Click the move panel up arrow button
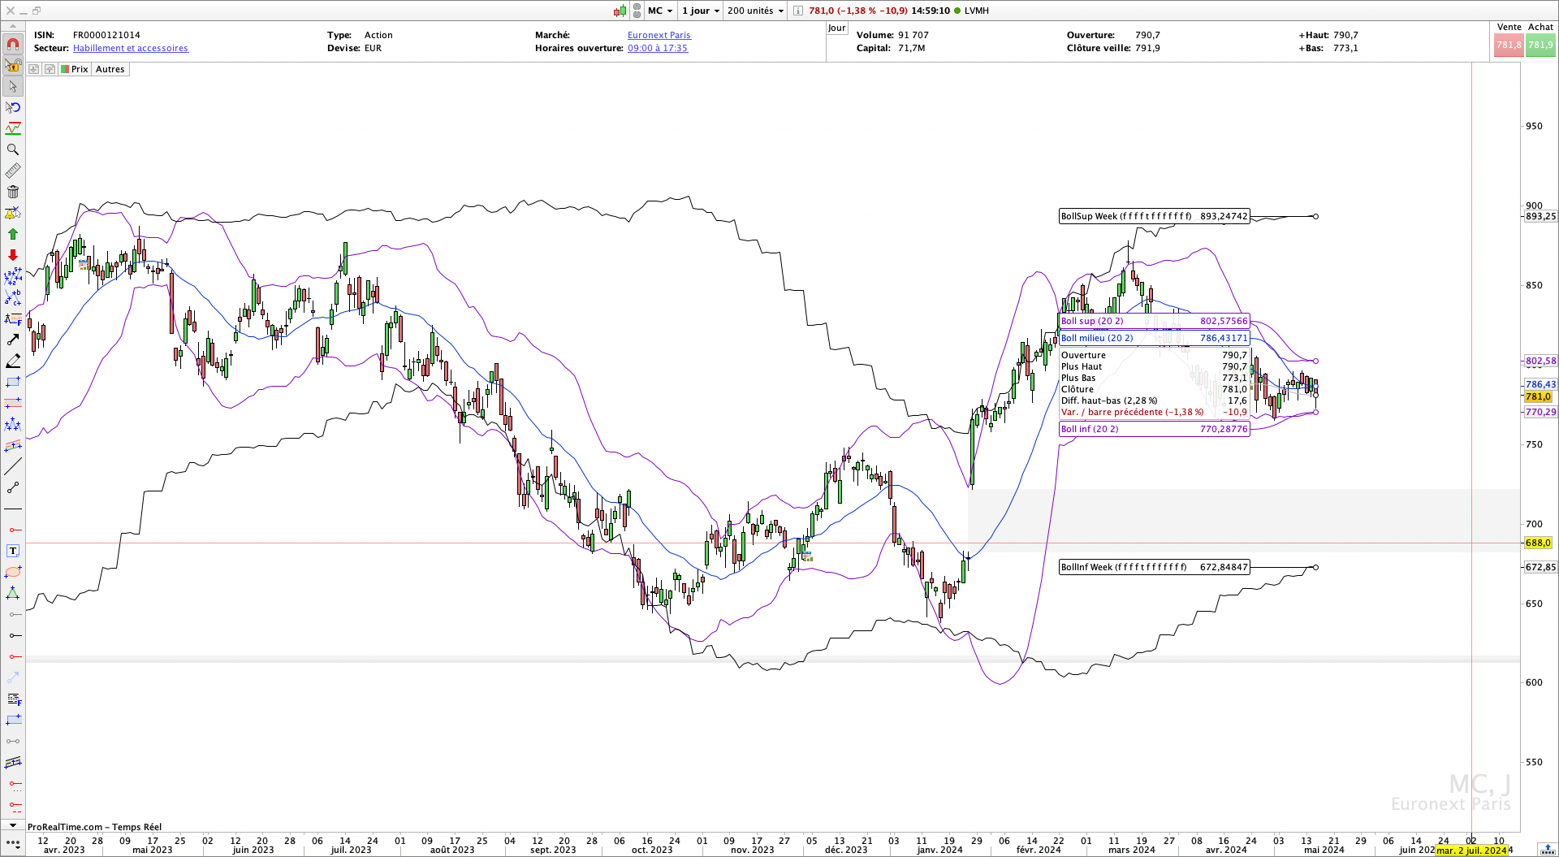This screenshot has width=1559, height=857. (x=50, y=69)
